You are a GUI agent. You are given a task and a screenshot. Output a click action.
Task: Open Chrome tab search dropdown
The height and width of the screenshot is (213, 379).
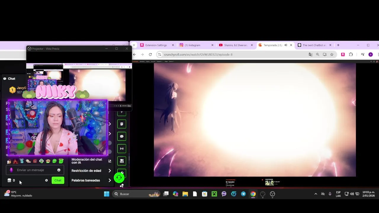(x=134, y=45)
